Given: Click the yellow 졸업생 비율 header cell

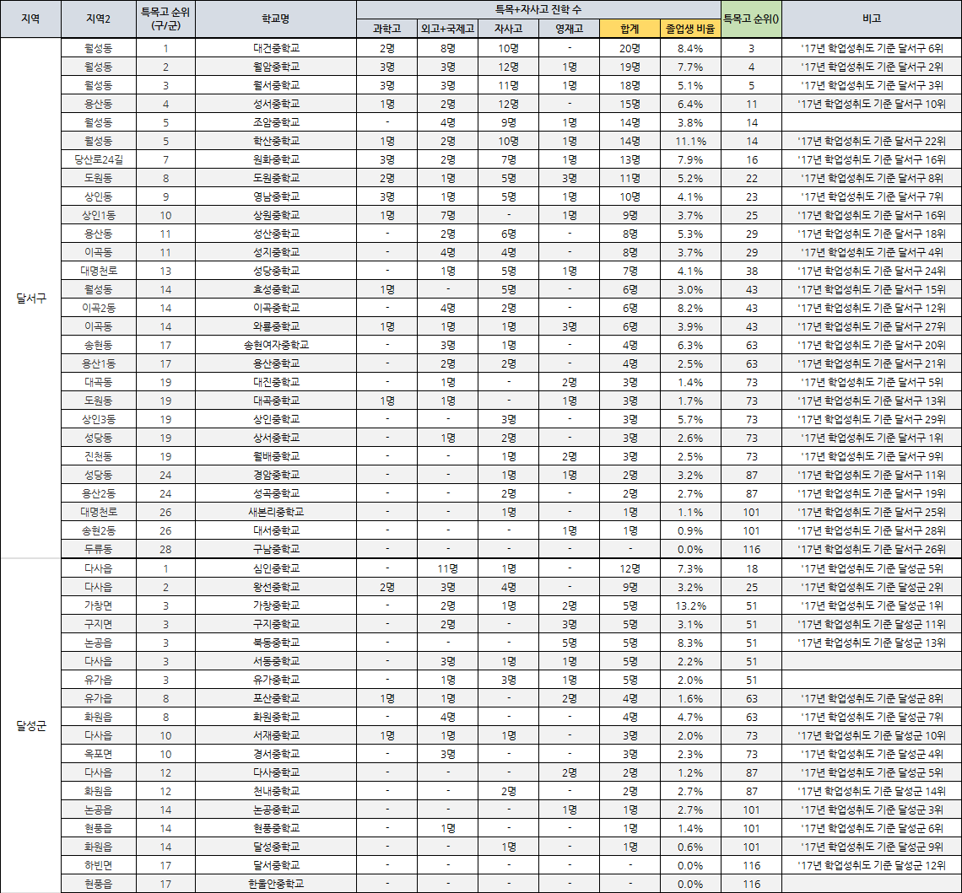Looking at the screenshot, I should coord(690,29).
